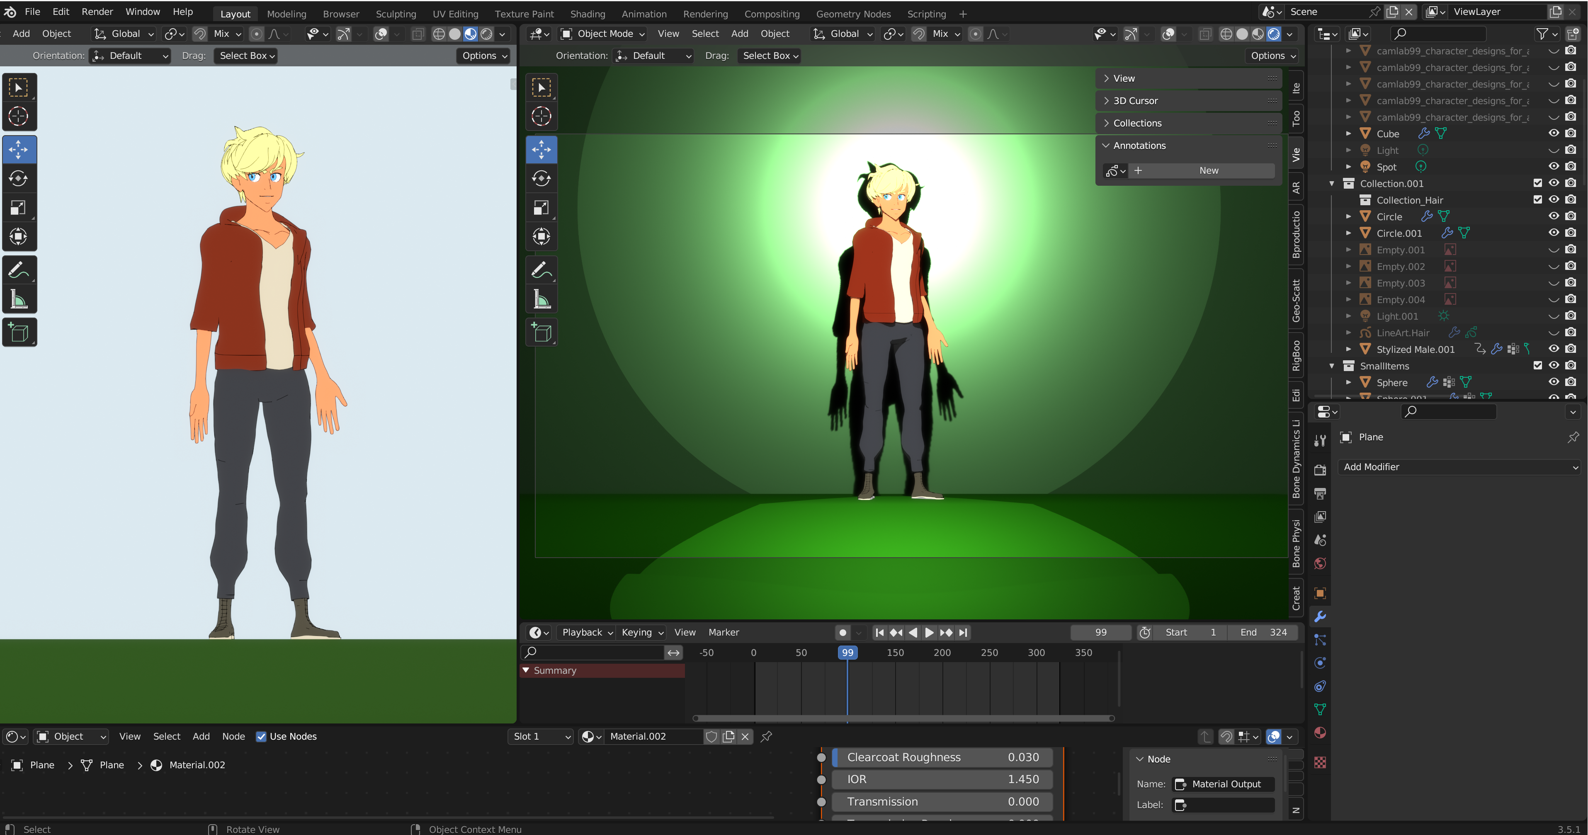Select the Scale tool in right viewport
Screen dimensions: 1588x835
click(541, 208)
